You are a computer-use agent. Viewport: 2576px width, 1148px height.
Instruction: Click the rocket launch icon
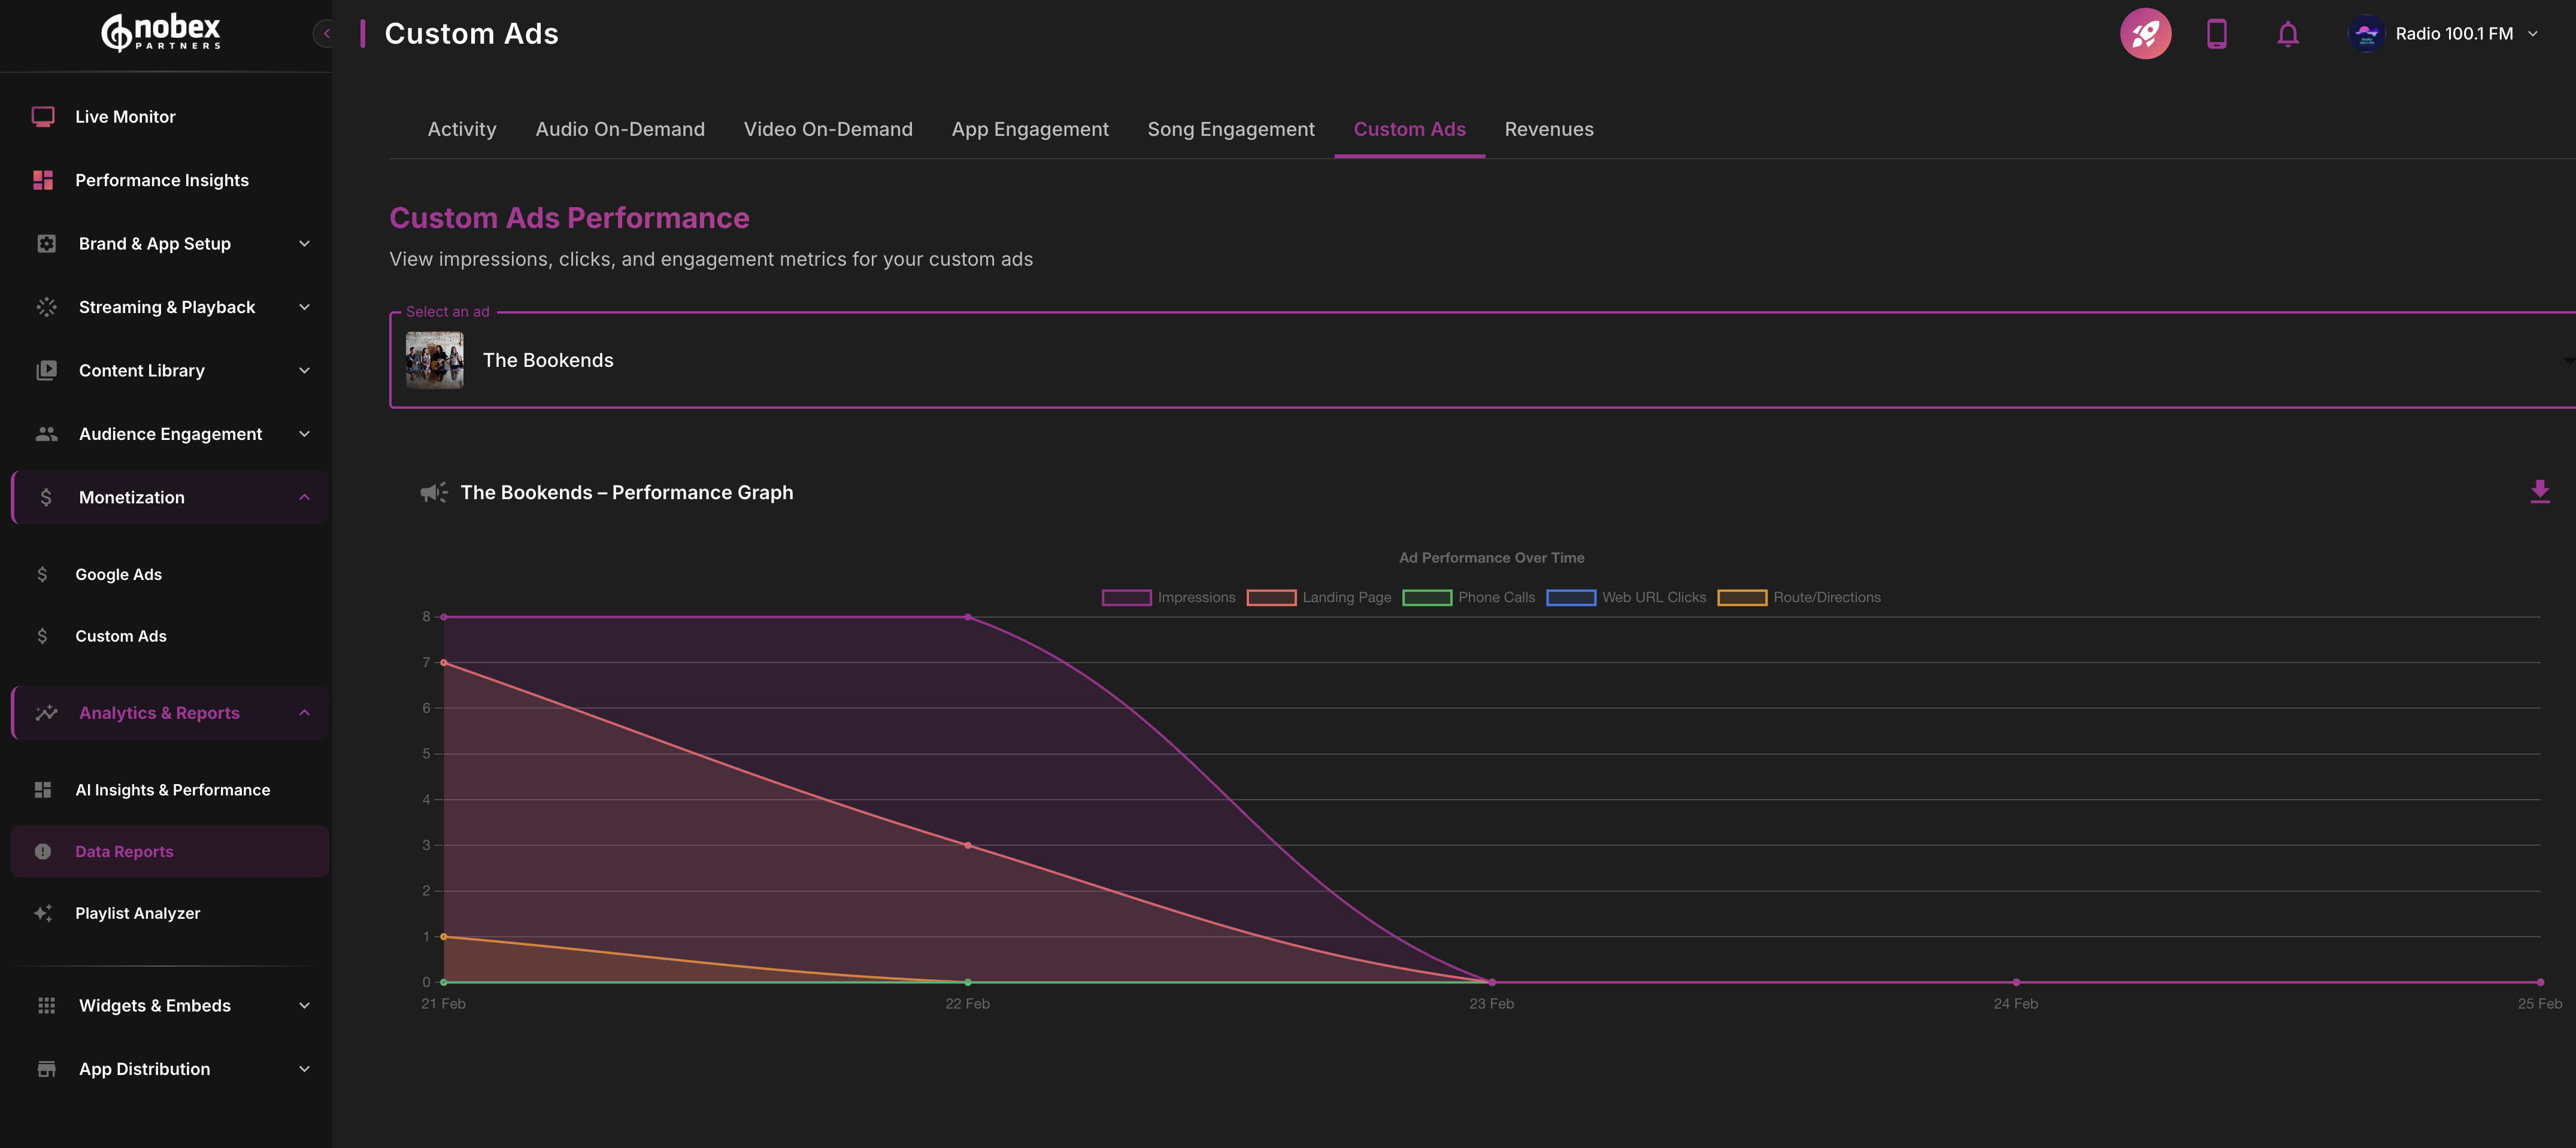[x=2145, y=34]
